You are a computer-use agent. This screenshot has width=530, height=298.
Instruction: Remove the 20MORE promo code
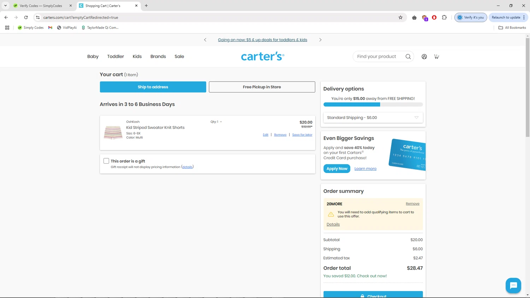412,204
